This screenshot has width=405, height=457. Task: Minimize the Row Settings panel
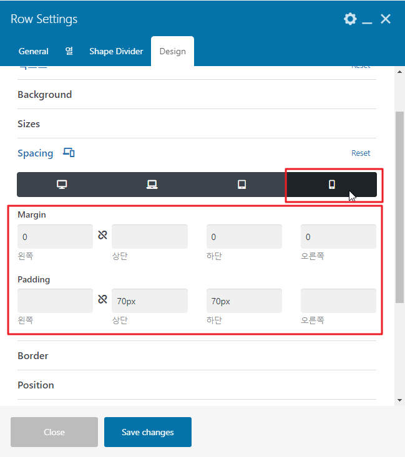click(x=367, y=22)
